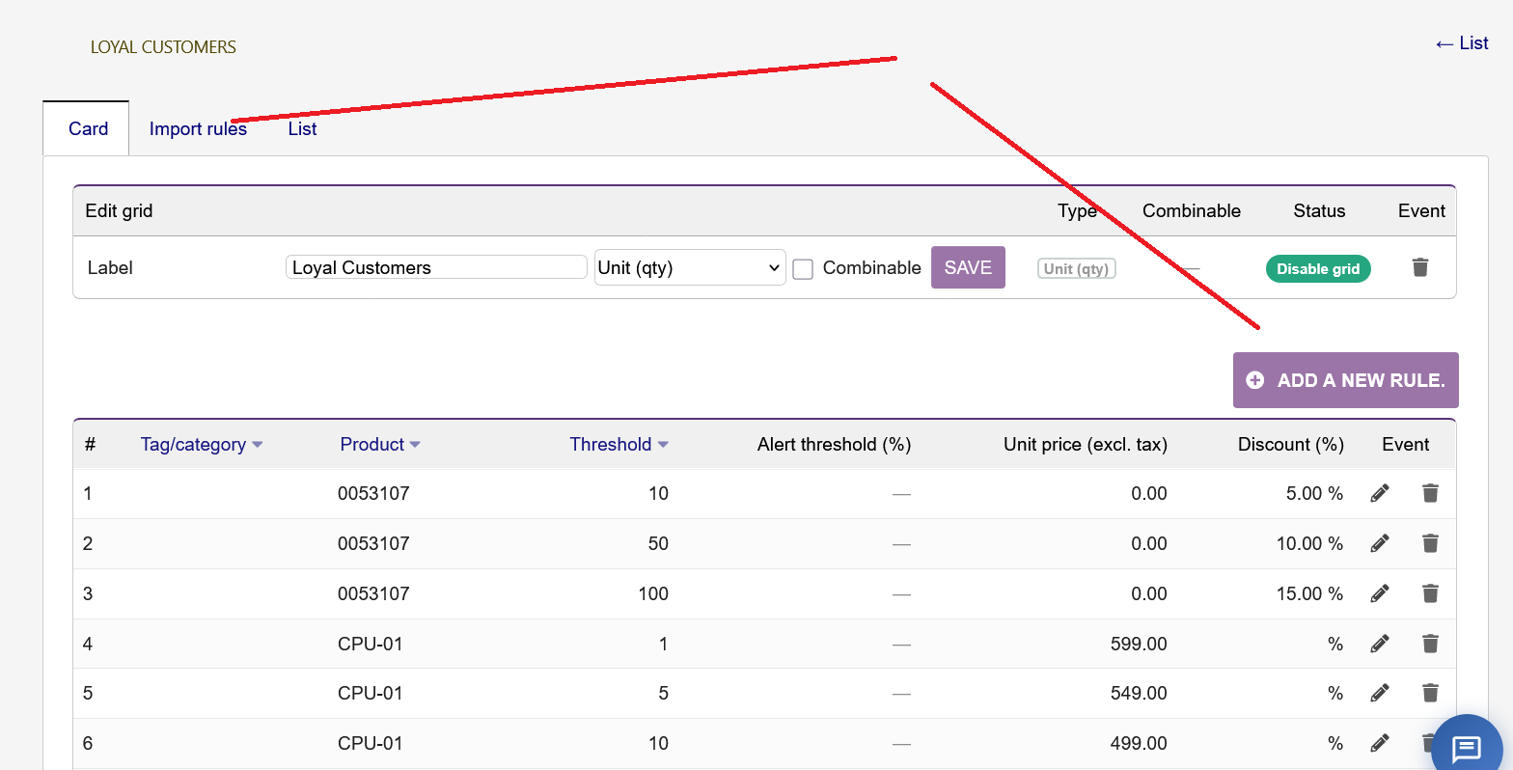Toggle the Combinable checkbox

pyautogui.click(x=803, y=269)
